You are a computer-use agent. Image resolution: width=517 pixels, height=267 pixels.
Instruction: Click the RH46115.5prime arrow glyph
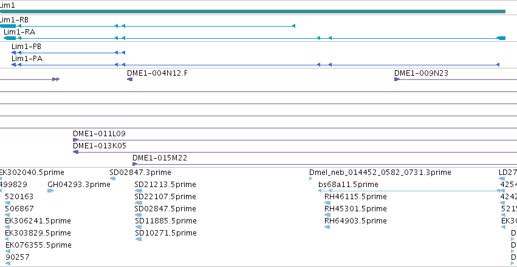pyautogui.click(x=327, y=203)
